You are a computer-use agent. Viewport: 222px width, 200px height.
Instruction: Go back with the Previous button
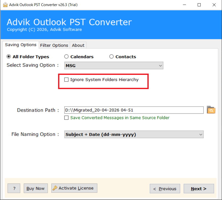click(x=165, y=189)
